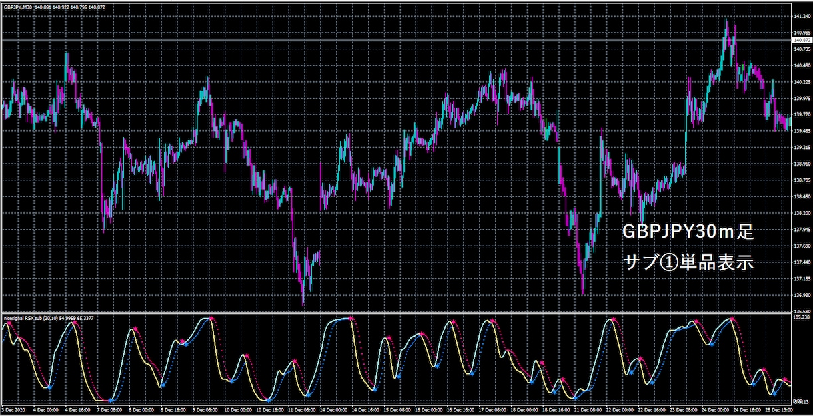Click the 141.240 price axis label
This screenshot has height=416, width=813.
(802, 16)
